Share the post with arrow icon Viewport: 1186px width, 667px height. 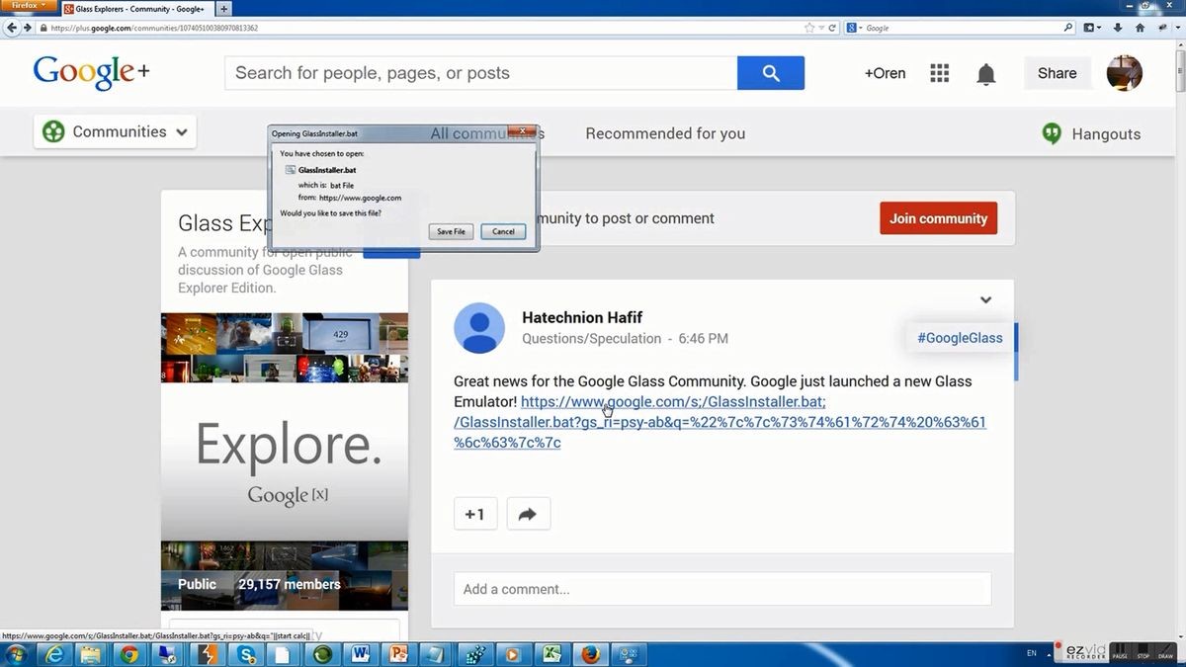[x=528, y=514]
